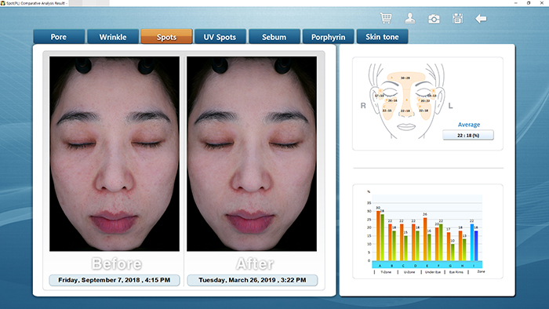
Task: Click the Average 22 : 18 (%) box
Action: coord(468,135)
